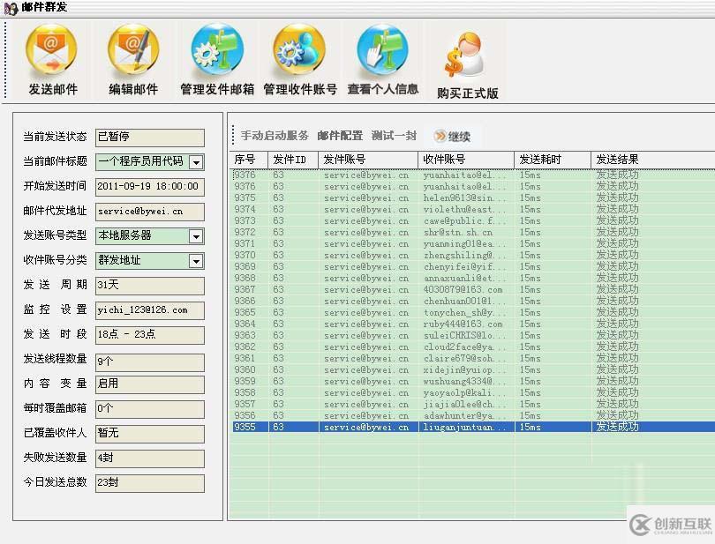
Task: Click the 发送邮件 envelope icon
Action: (x=51, y=50)
